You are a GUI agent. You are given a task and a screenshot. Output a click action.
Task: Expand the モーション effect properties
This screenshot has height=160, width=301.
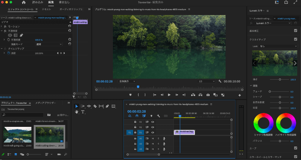click(x=2, y=26)
